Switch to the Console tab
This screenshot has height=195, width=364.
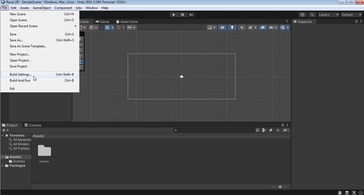(33, 125)
